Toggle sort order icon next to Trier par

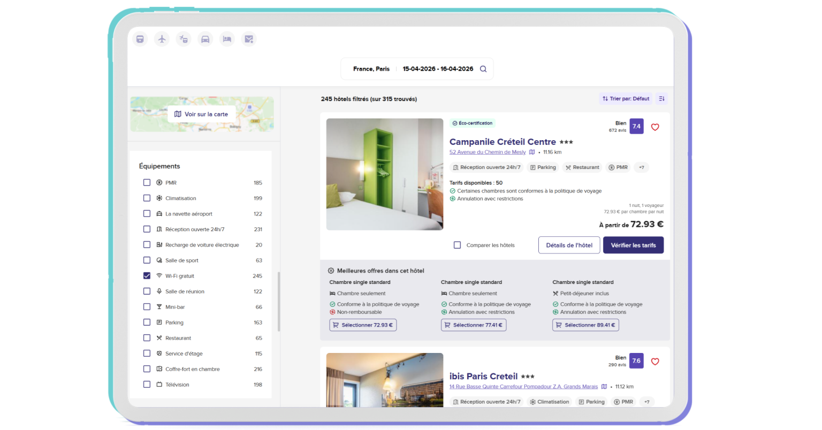click(662, 98)
